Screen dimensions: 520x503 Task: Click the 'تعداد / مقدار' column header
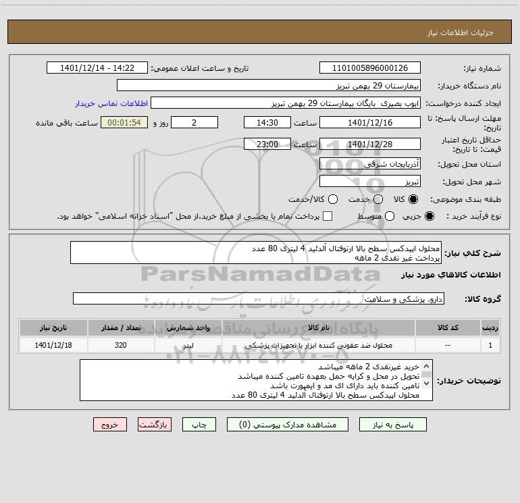121,327
